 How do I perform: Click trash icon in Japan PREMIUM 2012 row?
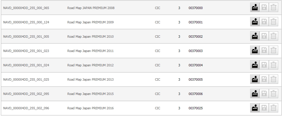(273, 65)
